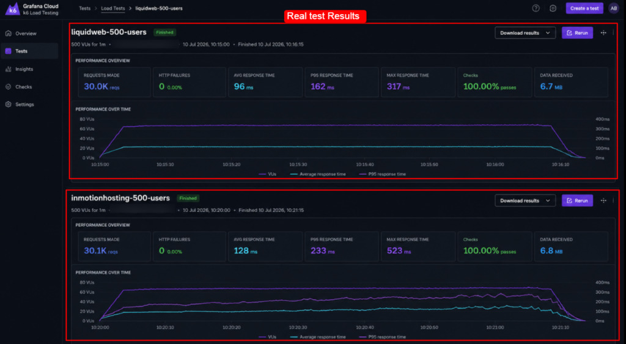
Task: Toggle VUs legend in liquidweb chart
Action: click(x=268, y=174)
